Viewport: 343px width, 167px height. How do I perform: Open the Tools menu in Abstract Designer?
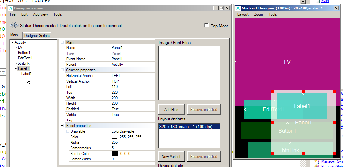(273, 14)
